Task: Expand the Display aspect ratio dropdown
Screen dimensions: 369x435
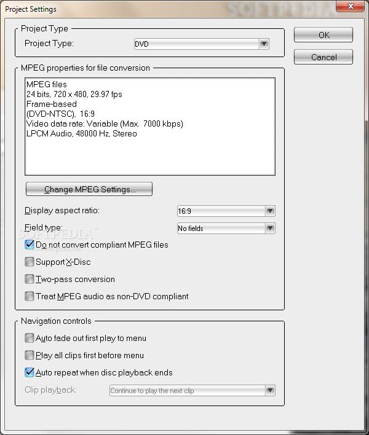Action: click(226, 211)
